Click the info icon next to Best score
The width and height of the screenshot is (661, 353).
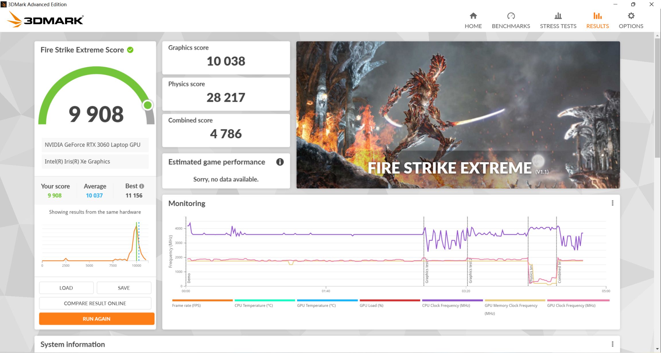point(142,186)
